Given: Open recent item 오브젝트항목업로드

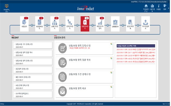Looking at the screenshot, I should (33, 95).
